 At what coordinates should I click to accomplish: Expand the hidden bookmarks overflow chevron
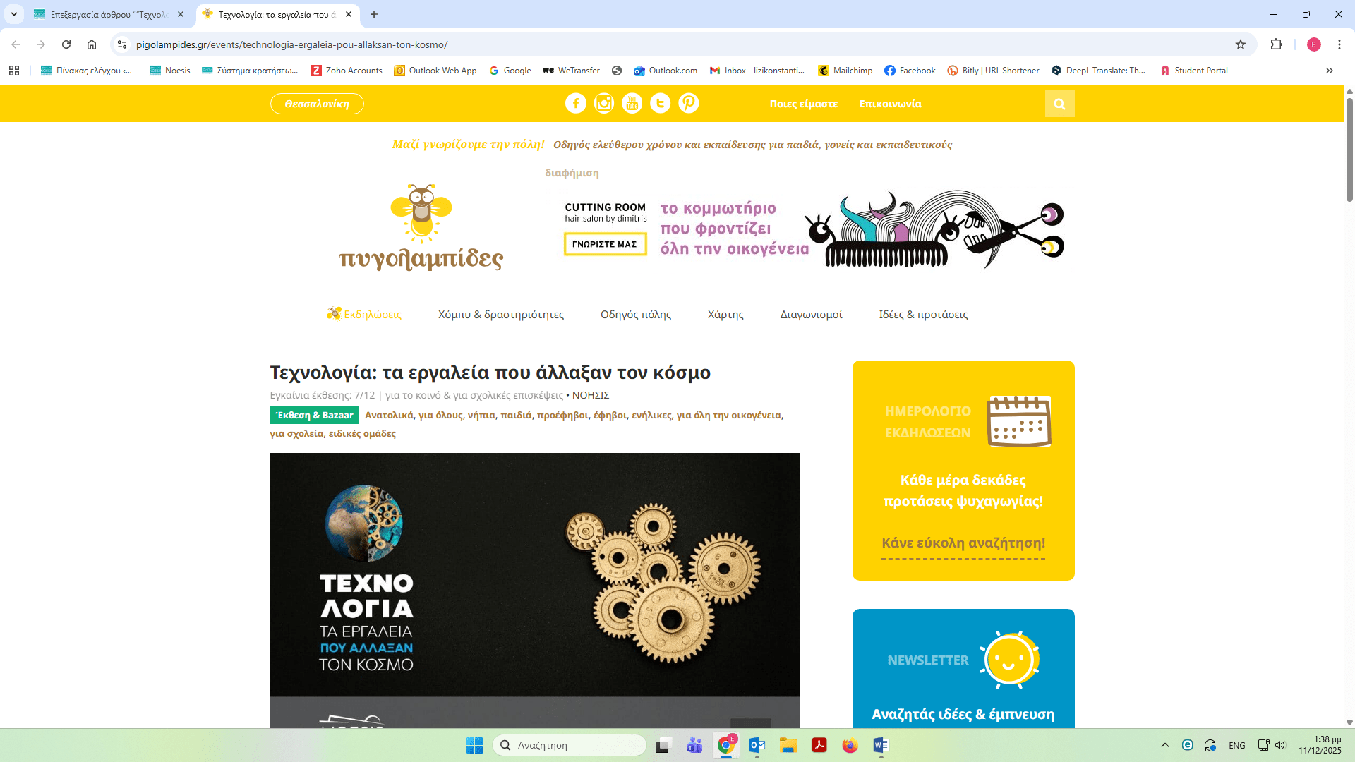1329,71
